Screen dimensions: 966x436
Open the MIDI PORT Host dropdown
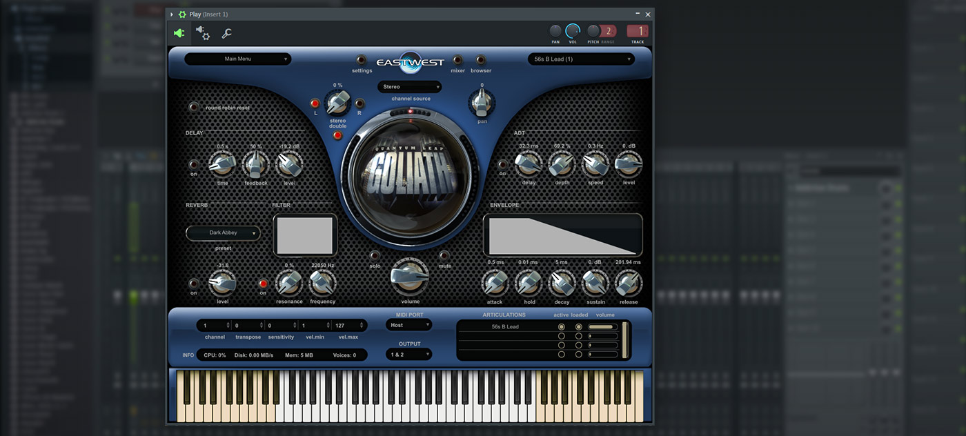(x=408, y=324)
